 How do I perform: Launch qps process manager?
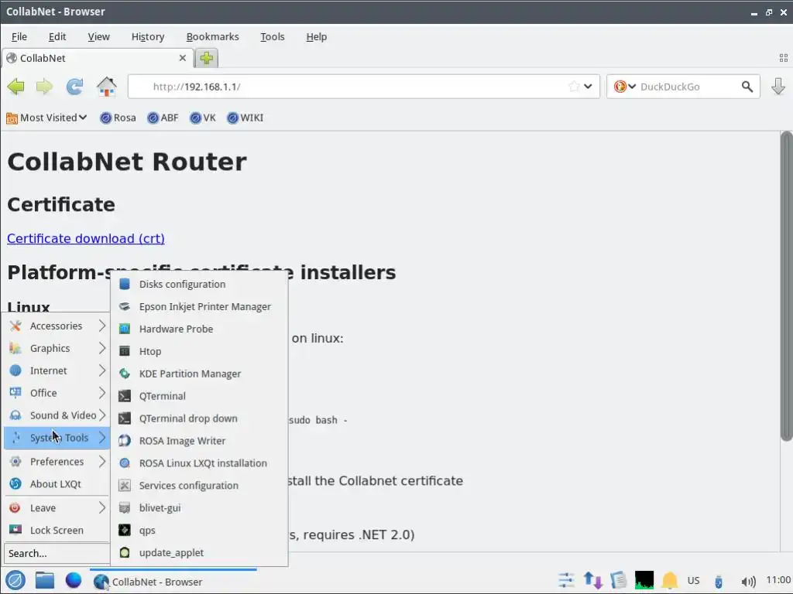199,531
